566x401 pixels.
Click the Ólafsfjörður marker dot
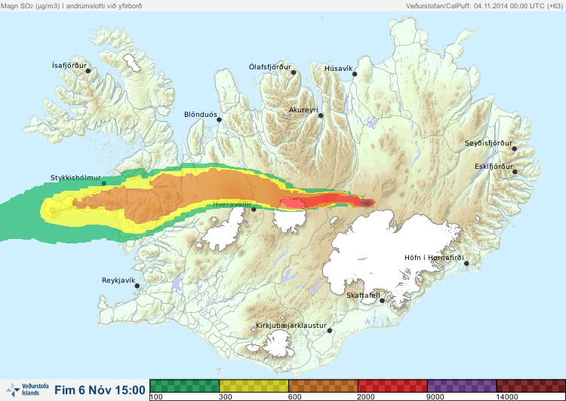pyautogui.click(x=294, y=72)
